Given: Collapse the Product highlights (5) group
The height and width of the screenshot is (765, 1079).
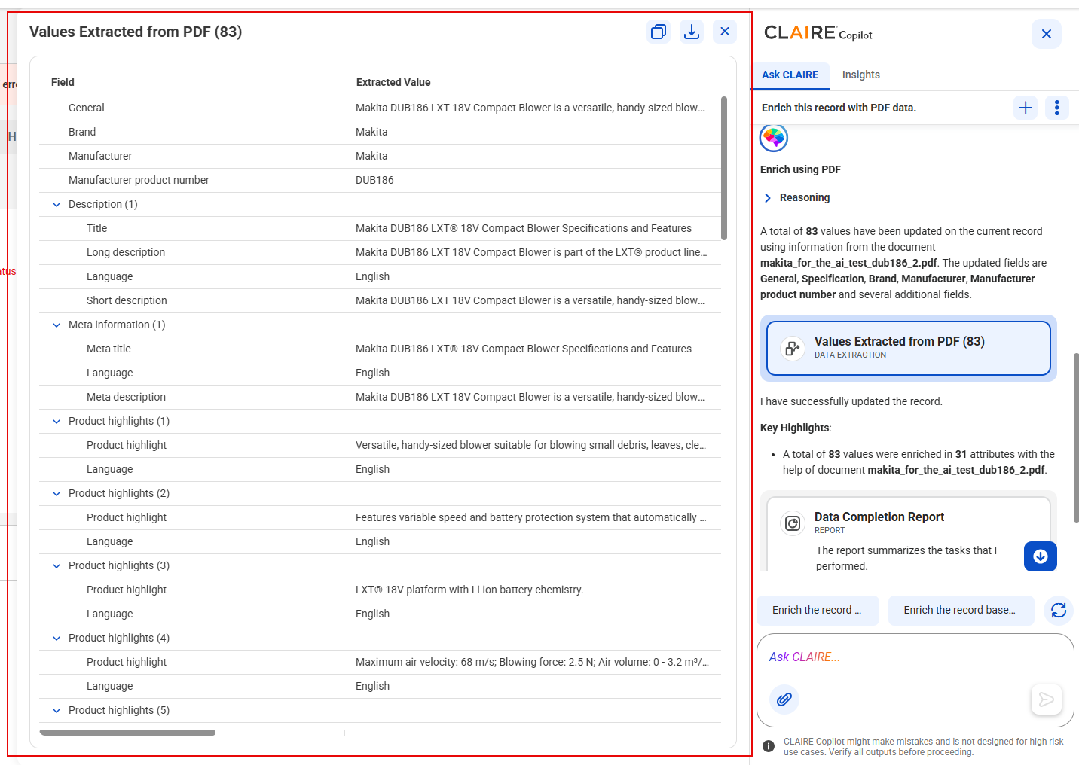Looking at the screenshot, I should (57, 710).
